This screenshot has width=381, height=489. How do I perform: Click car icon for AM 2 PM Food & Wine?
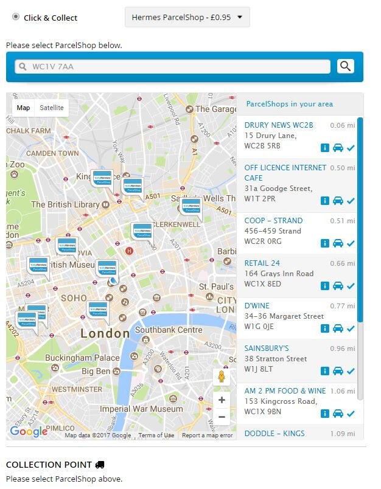click(338, 414)
